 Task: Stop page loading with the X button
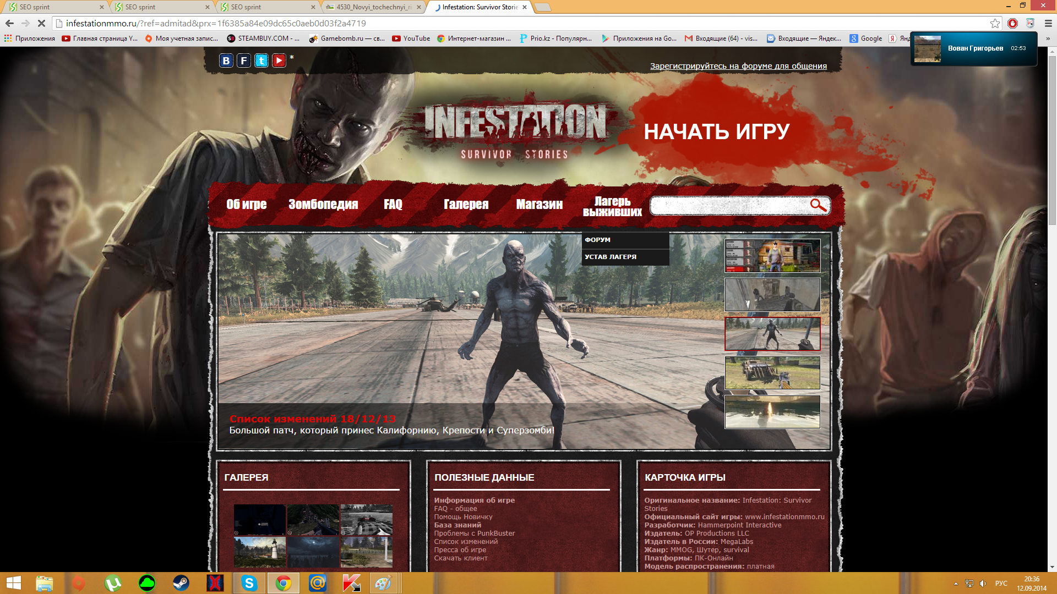click(x=41, y=23)
